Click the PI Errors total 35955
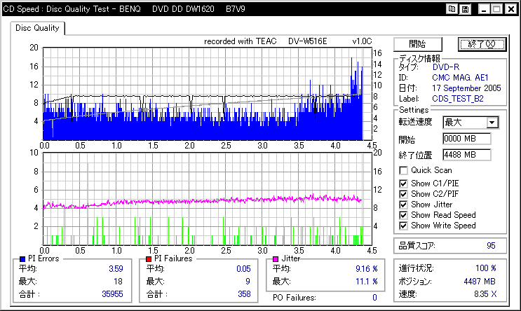The height and width of the screenshot is (311, 521). tap(112, 294)
